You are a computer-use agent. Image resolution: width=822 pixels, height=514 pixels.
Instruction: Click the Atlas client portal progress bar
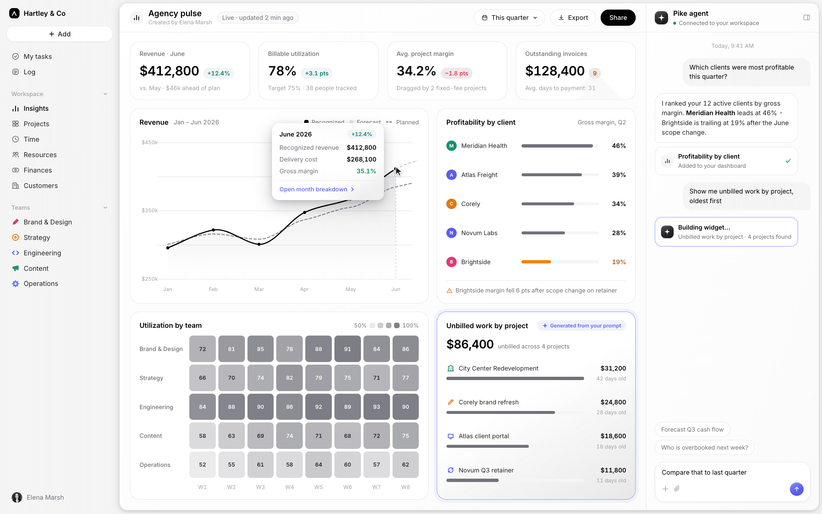(515, 446)
